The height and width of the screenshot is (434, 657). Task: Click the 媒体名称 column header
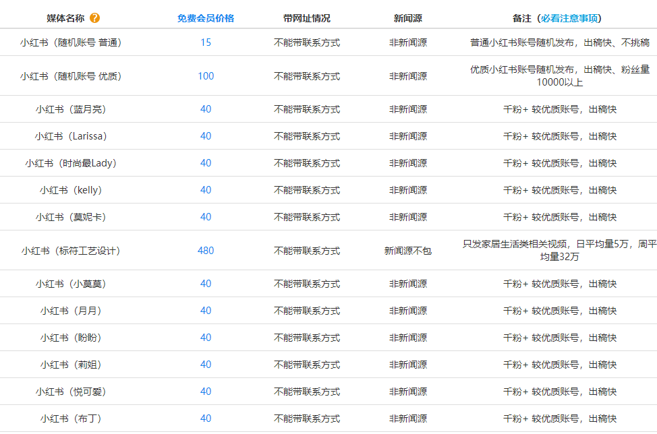point(65,18)
